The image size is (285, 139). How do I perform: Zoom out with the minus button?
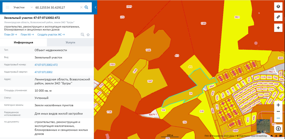point(278,118)
